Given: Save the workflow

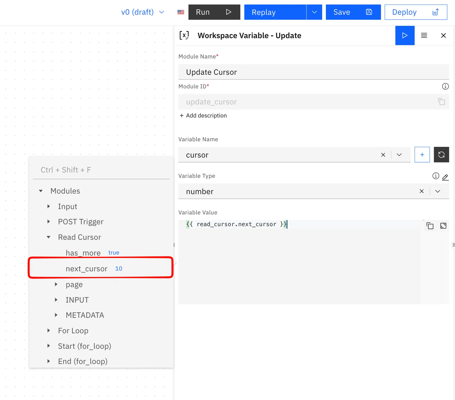Looking at the screenshot, I should click(353, 12).
